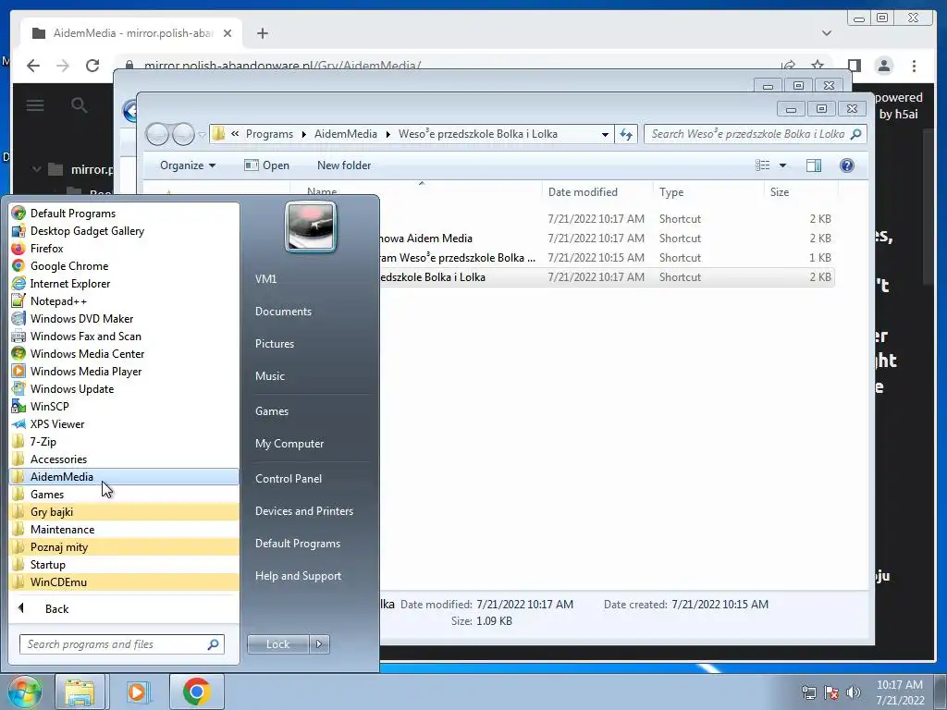
Task: Focus the Explorer search box
Action: click(x=755, y=134)
